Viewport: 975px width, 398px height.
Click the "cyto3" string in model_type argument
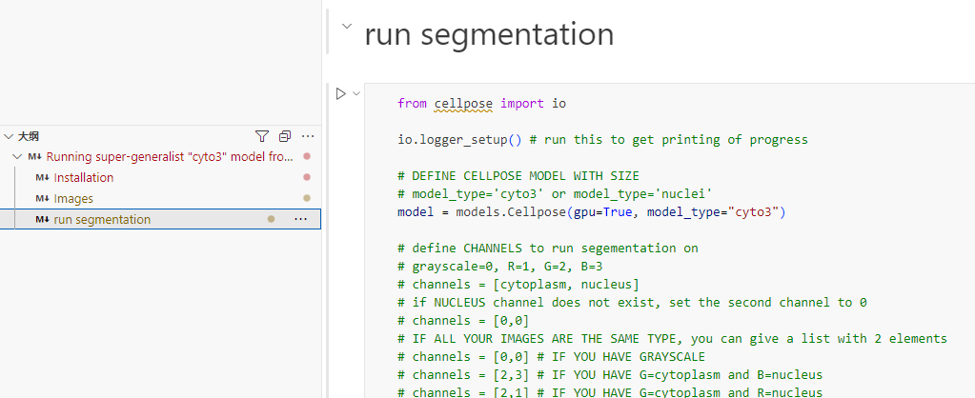753,212
